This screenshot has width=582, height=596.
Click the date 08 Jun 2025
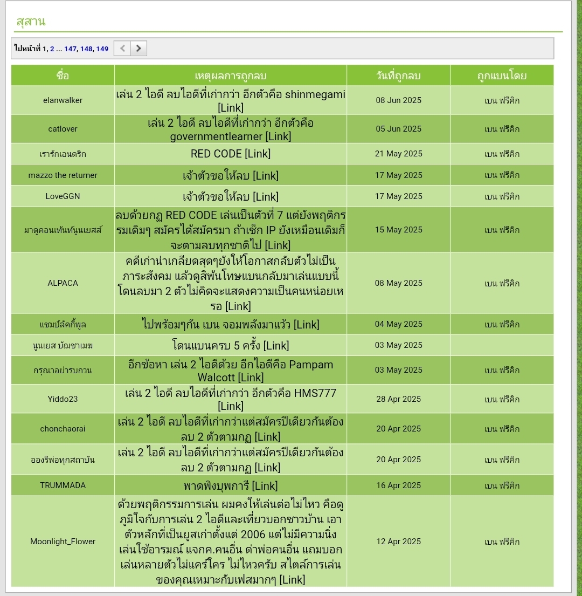[x=399, y=100]
